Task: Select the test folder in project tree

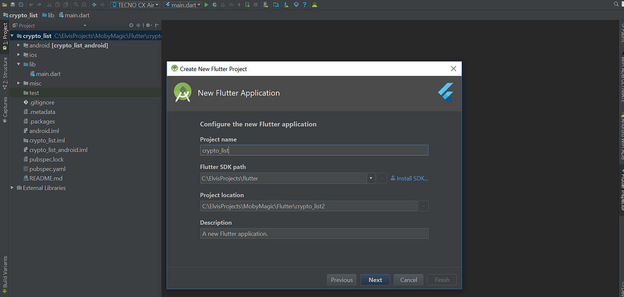Action: pos(31,93)
